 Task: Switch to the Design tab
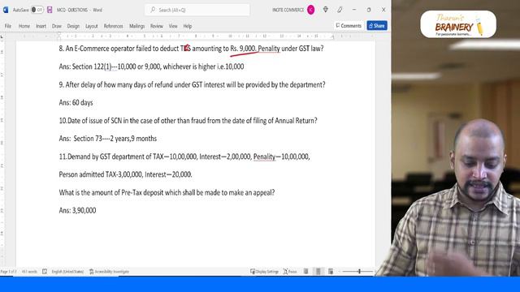[x=73, y=26]
